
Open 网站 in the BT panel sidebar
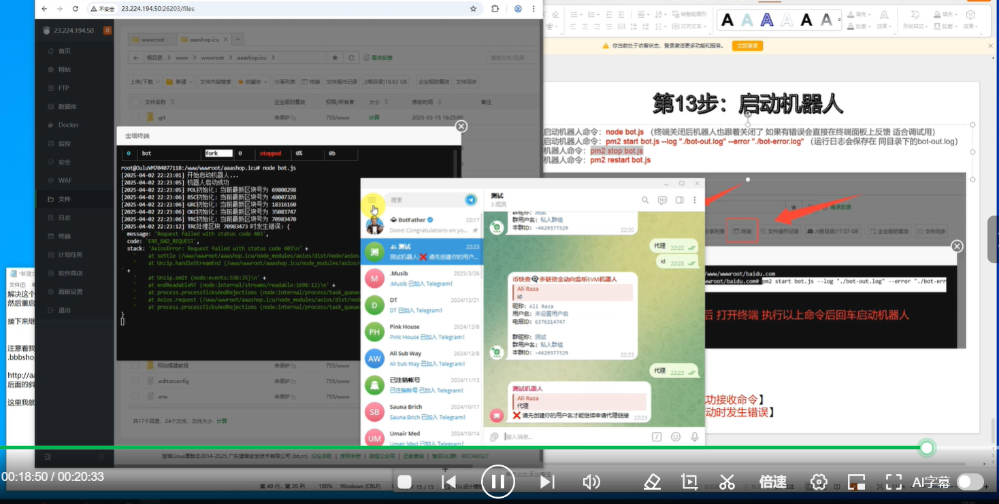pos(65,69)
